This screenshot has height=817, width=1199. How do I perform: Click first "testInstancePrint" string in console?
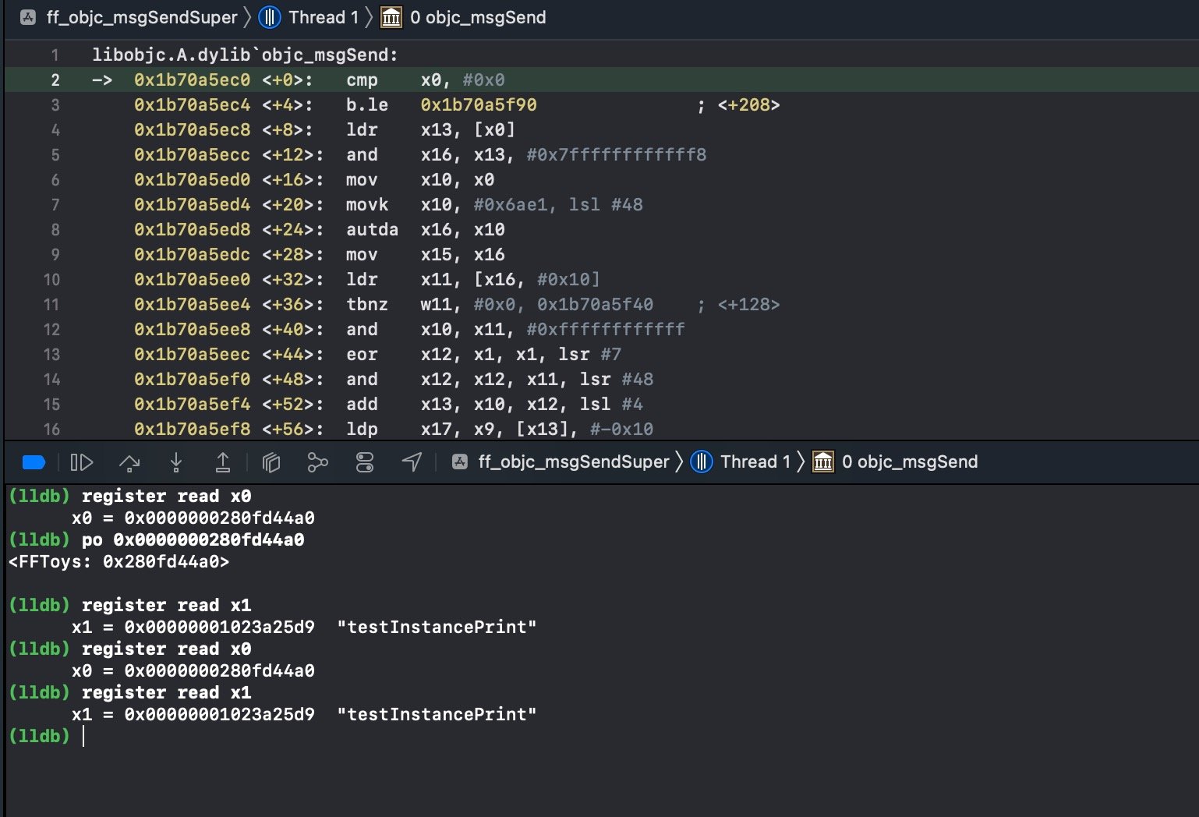(x=437, y=627)
